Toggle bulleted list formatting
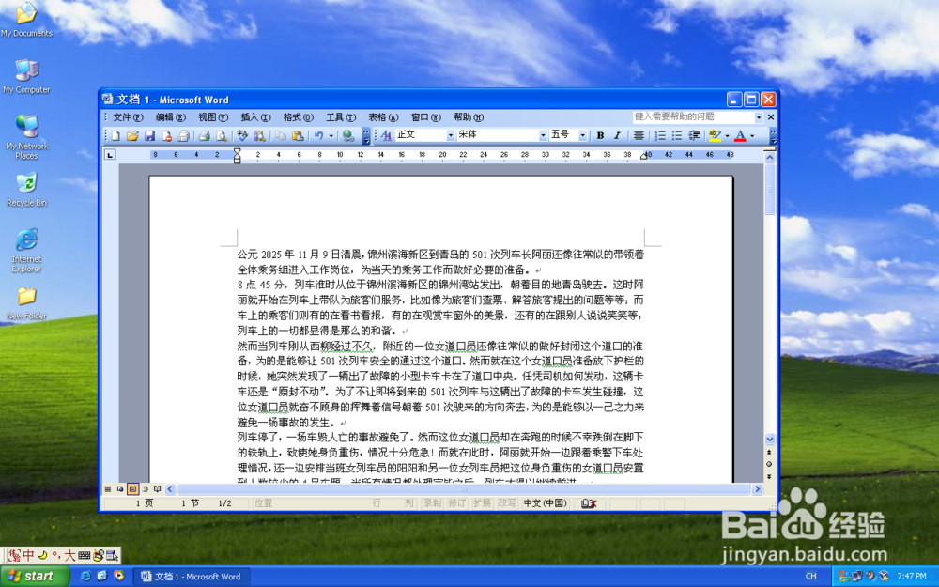This screenshot has height=587, width=939. (677, 136)
